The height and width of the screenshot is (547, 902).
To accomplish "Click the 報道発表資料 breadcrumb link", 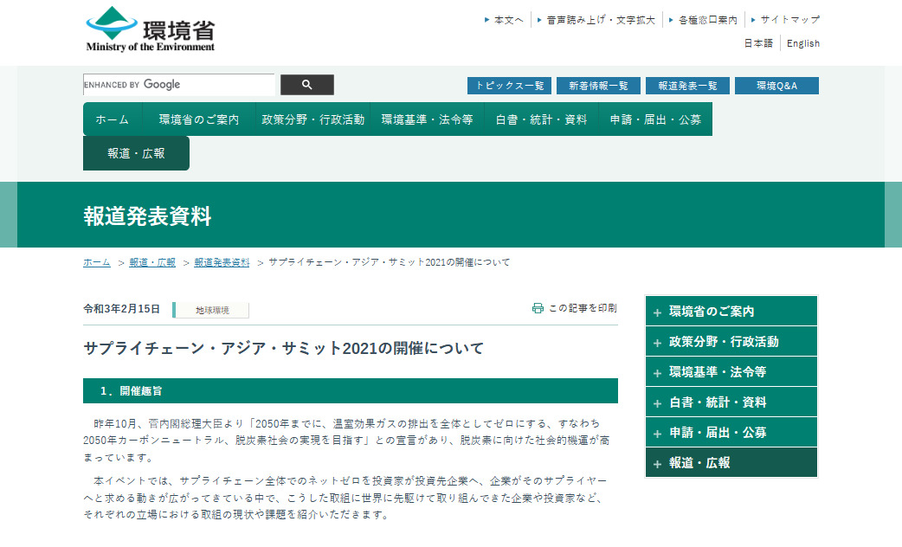I will click(x=222, y=262).
